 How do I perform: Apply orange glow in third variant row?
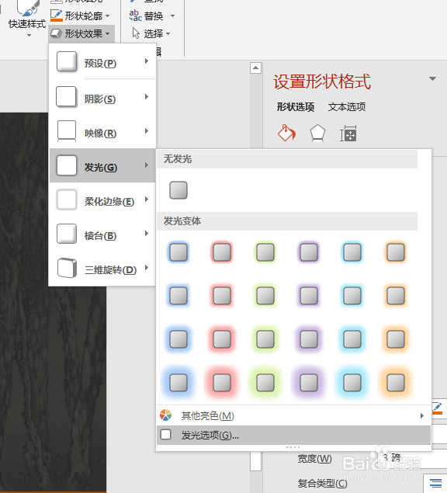click(x=396, y=339)
